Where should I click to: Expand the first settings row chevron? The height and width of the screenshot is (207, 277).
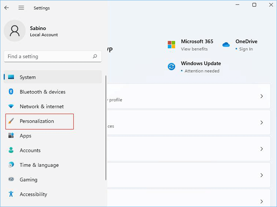click(x=262, y=96)
